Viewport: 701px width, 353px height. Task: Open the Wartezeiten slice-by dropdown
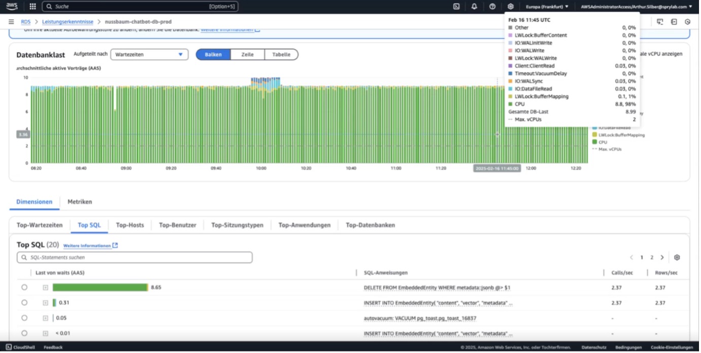coord(150,55)
